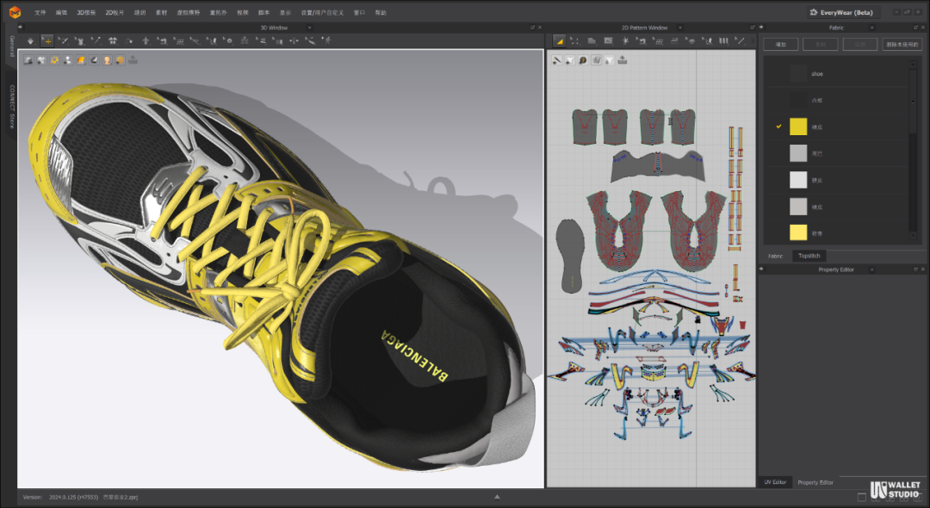This screenshot has height=508, width=930.
Task: Select the bright yellow fabric swatch
Action: click(x=798, y=127)
